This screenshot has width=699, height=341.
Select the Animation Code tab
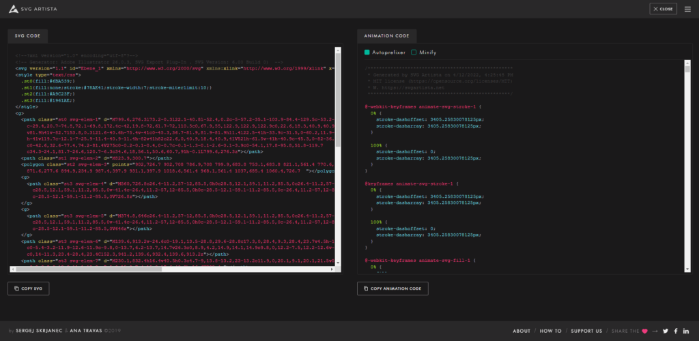[x=386, y=35]
